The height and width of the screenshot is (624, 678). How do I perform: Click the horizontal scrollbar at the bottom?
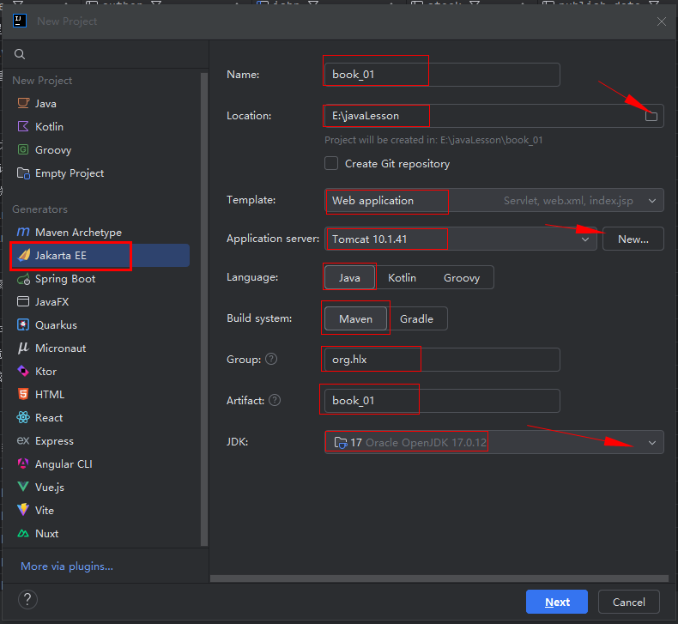click(x=439, y=579)
